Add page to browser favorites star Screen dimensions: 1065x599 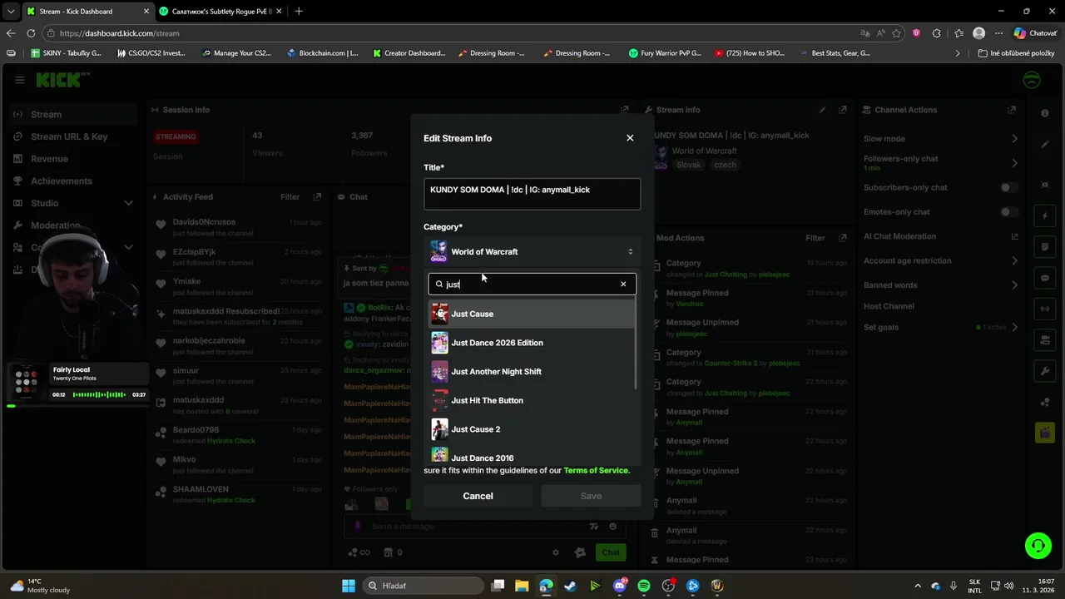coord(896,33)
